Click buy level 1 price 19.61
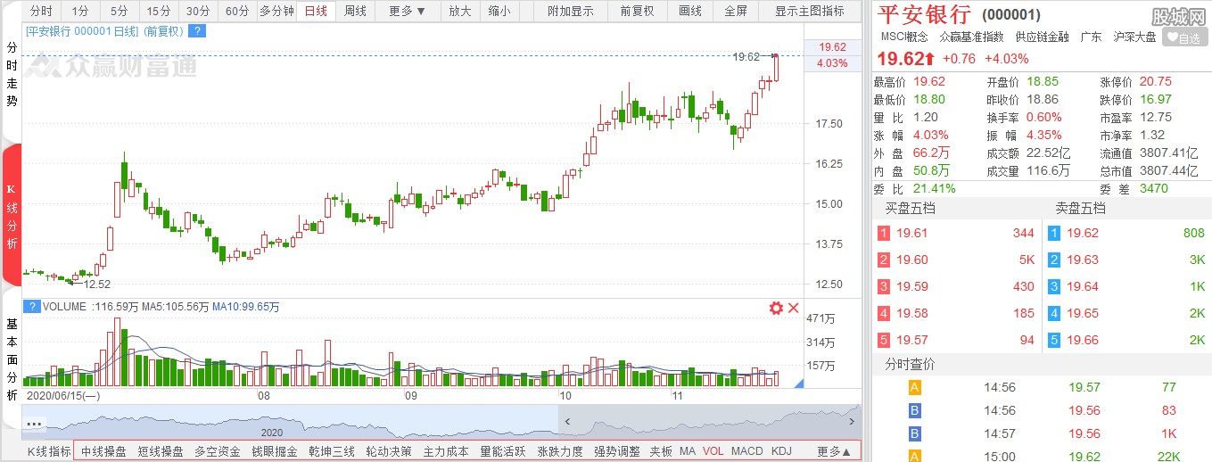 pos(912,233)
